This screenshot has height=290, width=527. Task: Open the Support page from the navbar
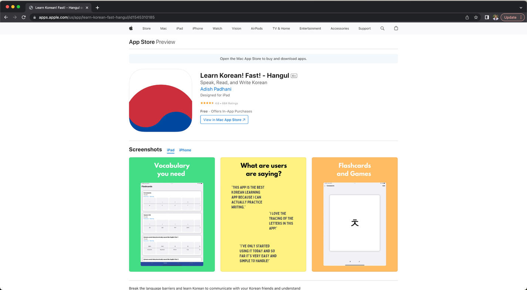pyautogui.click(x=364, y=28)
